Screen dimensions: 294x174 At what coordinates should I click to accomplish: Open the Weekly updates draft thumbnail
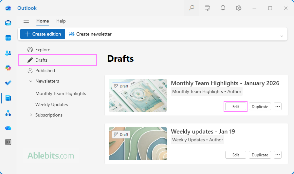(138, 144)
